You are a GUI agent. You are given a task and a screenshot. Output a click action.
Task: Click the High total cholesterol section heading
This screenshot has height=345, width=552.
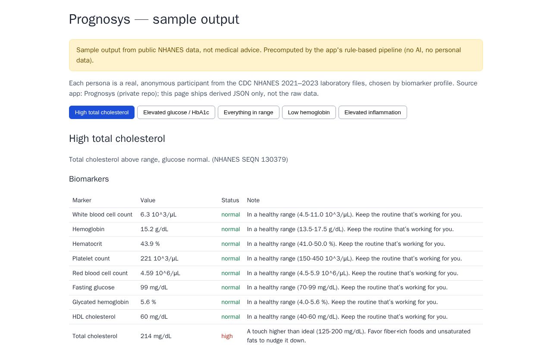(117, 138)
